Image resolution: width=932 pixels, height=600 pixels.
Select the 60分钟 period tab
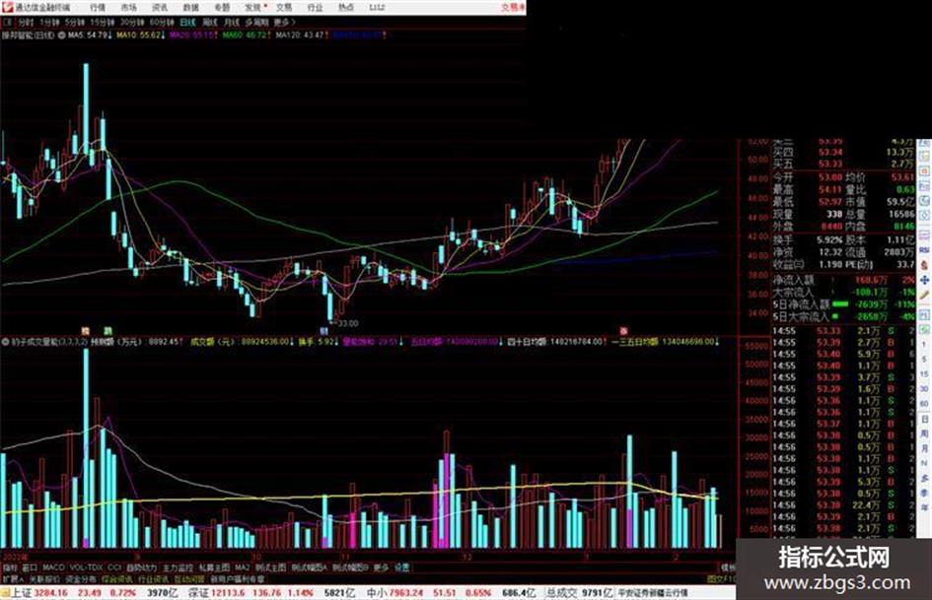point(162,22)
